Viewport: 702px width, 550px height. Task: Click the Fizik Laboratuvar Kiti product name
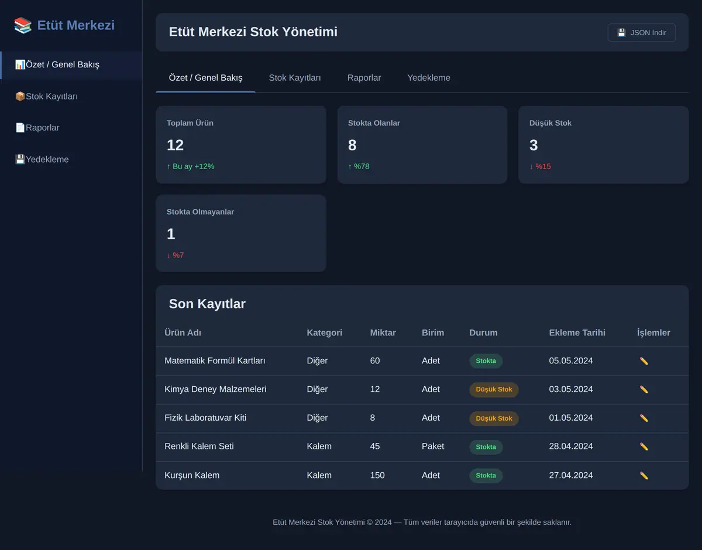pos(205,418)
